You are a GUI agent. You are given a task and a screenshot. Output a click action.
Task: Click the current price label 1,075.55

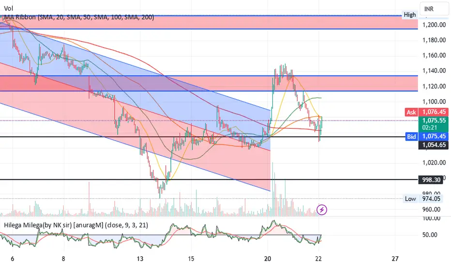(434, 120)
